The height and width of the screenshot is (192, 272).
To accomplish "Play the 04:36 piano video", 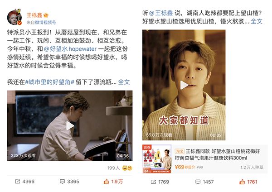I will (70, 126).
